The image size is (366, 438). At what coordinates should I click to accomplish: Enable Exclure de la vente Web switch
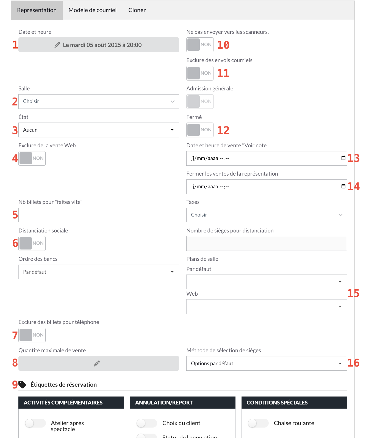(x=32, y=159)
